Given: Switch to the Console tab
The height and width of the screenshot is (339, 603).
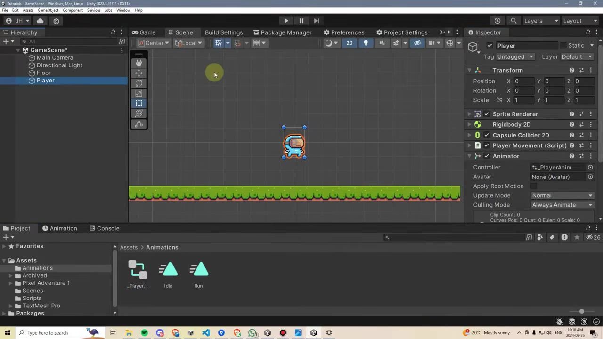Looking at the screenshot, I should tap(104, 228).
